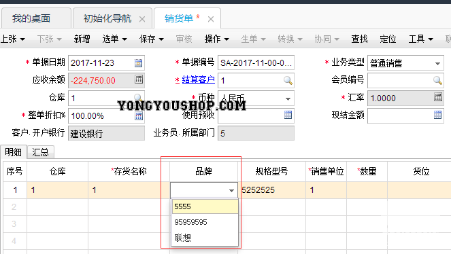Open calculator icon in 汇率 field
The height and width of the screenshot is (254, 451).
click(x=438, y=97)
